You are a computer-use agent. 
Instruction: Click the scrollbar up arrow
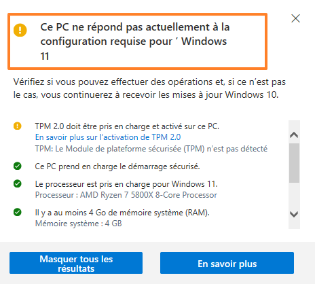click(x=294, y=135)
